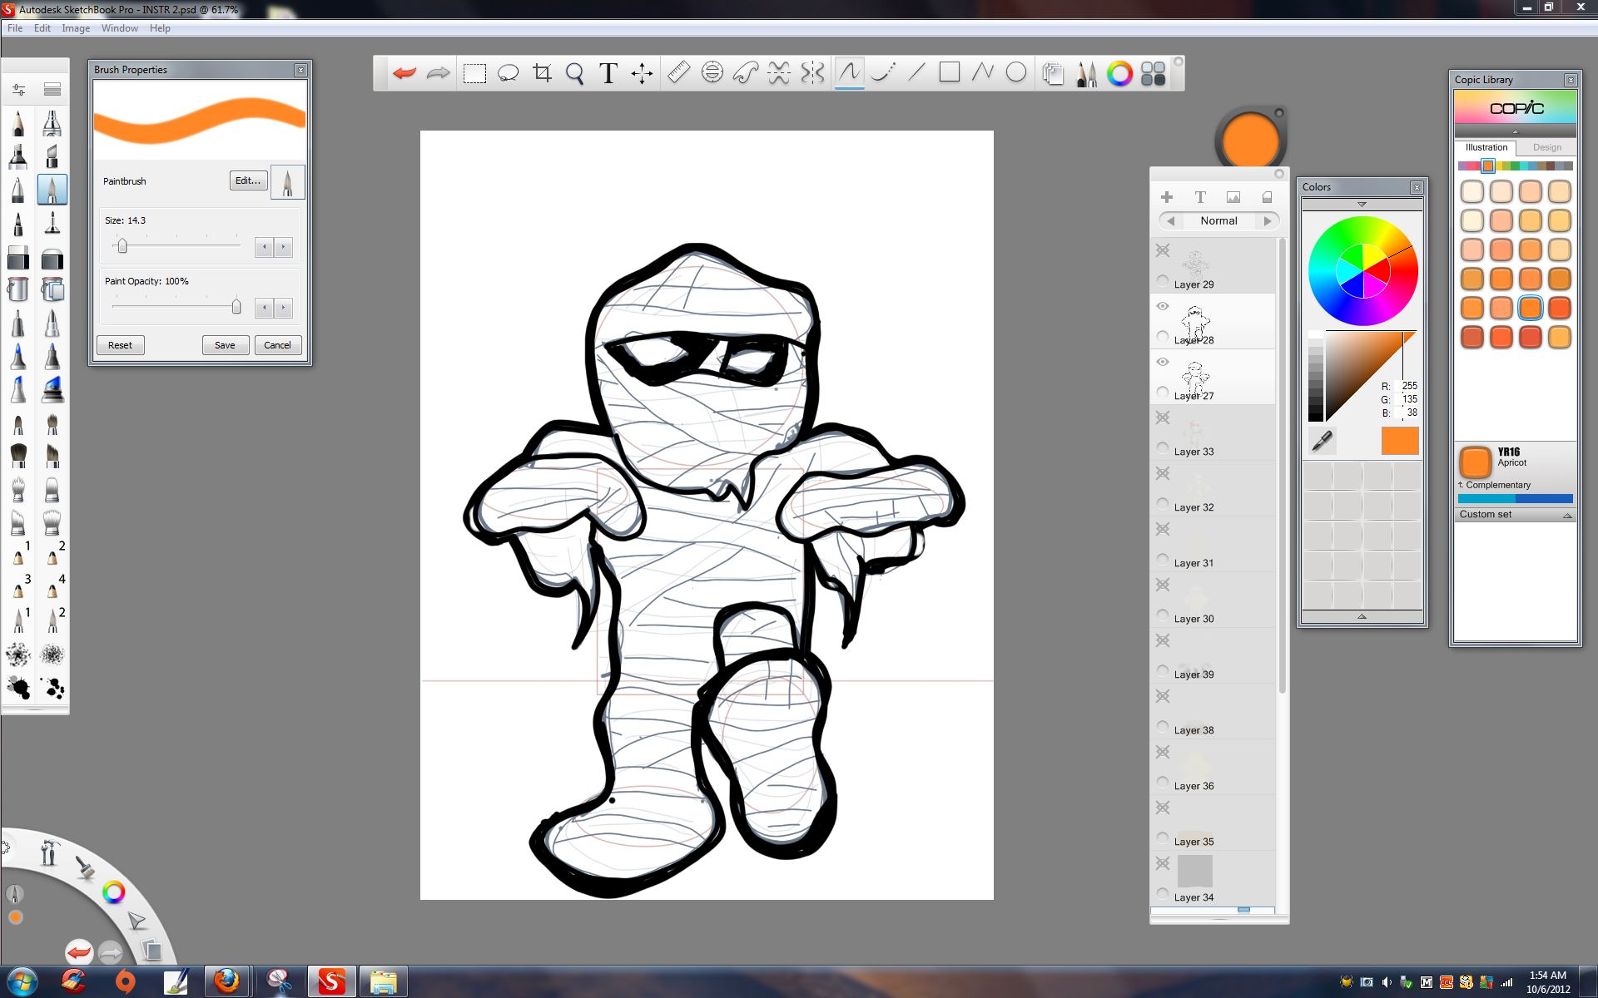The image size is (1598, 998).
Task: Add image layer in Layers panel
Action: coord(1233,197)
